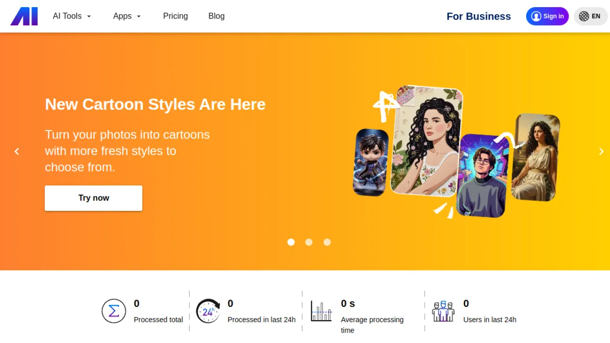Click the bar chart processing time icon
This screenshot has height=343, width=610.
(x=321, y=311)
